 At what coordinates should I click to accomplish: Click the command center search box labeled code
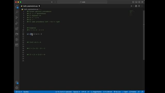82,2
